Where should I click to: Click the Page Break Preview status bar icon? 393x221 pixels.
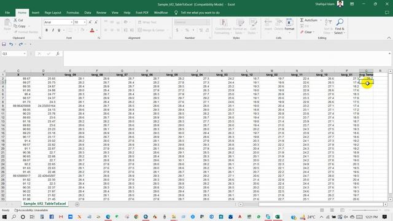(x=342, y=210)
